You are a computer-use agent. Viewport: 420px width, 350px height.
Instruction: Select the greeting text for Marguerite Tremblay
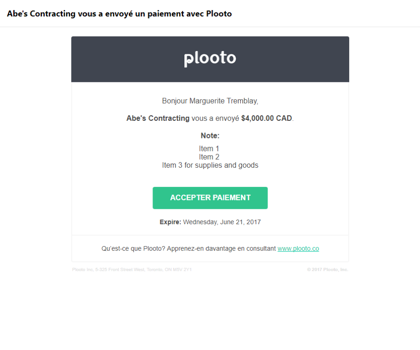210,101
